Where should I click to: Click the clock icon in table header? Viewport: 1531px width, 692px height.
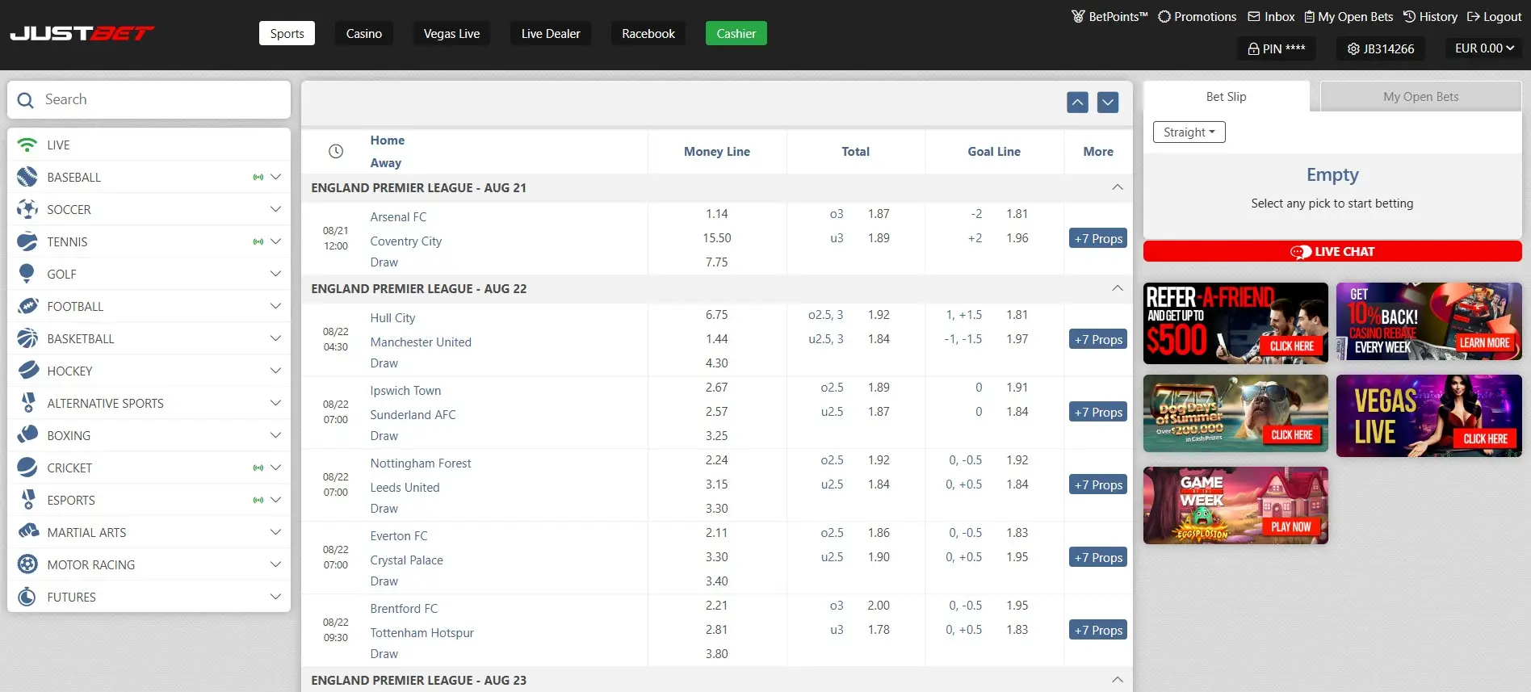(x=336, y=151)
